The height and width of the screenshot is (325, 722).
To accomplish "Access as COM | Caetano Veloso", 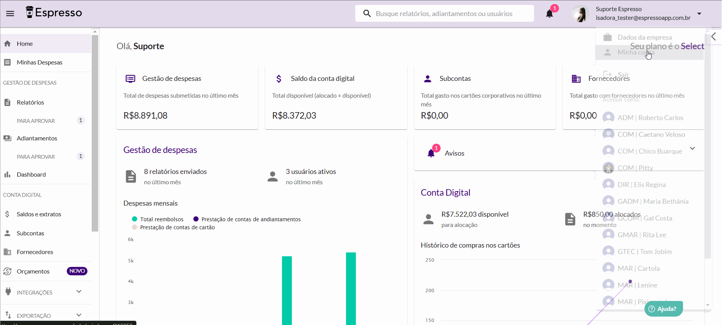I will point(649,134).
